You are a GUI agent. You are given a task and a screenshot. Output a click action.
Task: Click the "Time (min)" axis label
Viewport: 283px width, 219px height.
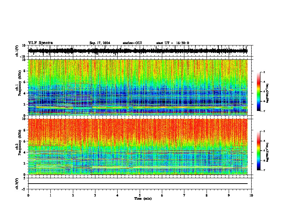pos(143,199)
